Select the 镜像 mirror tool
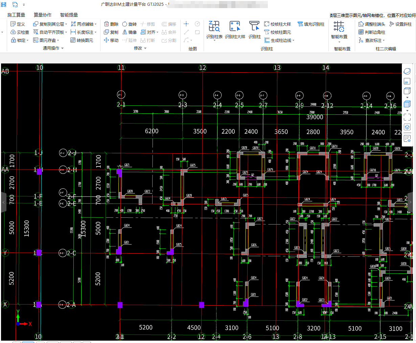416x343 pixels. pyautogui.click(x=129, y=32)
